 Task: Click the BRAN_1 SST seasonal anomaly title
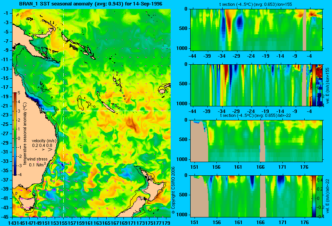pyautogui.click(x=91, y=4)
